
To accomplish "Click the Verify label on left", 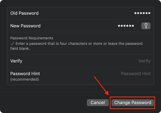I will click(16, 61).
